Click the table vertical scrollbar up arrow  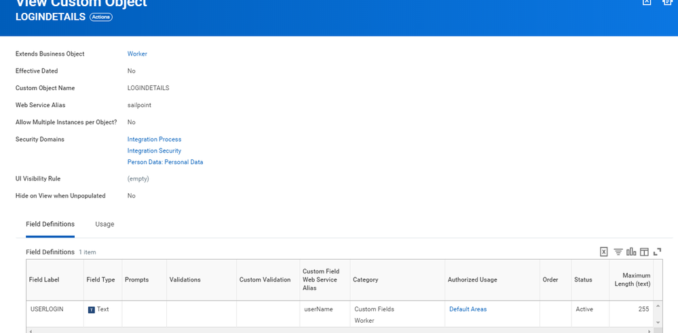(658, 307)
